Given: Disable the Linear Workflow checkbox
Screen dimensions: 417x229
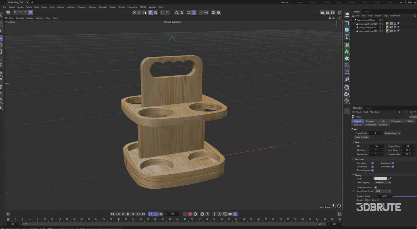Looking at the screenshot, I should (376, 187).
